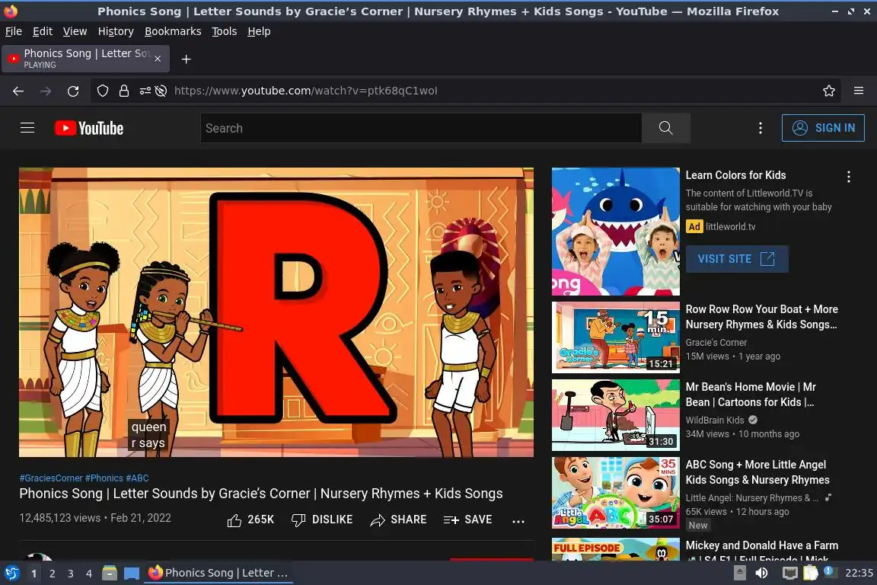This screenshot has height=585, width=877.
Task: Open the clipboard tray icon
Action: coord(811,574)
